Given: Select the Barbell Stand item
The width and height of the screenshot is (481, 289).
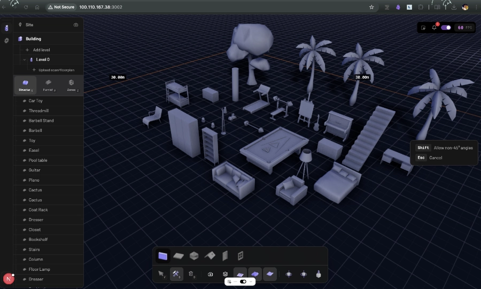Looking at the screenshot, I should 49,121.
